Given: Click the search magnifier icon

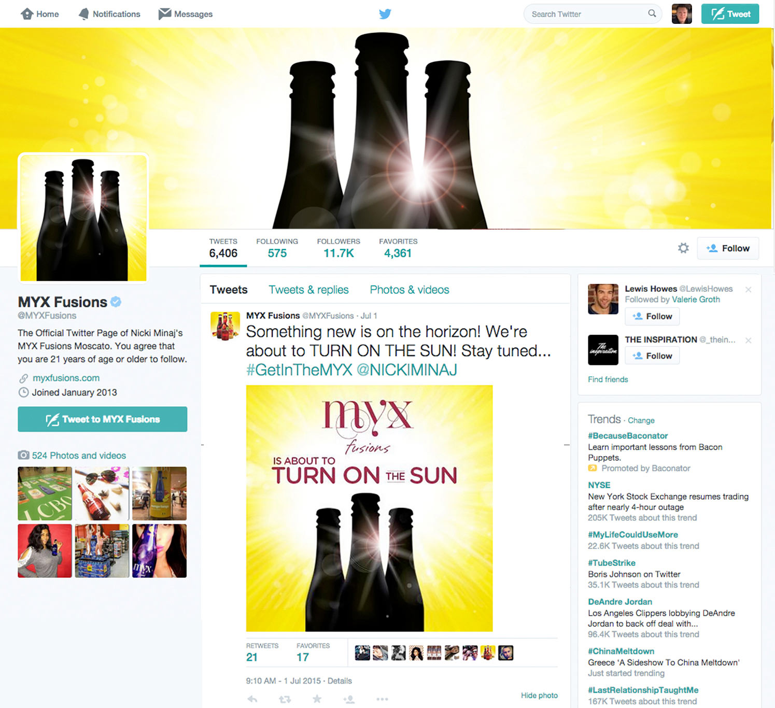Looking at the screenshot, I should click(652, 13).
